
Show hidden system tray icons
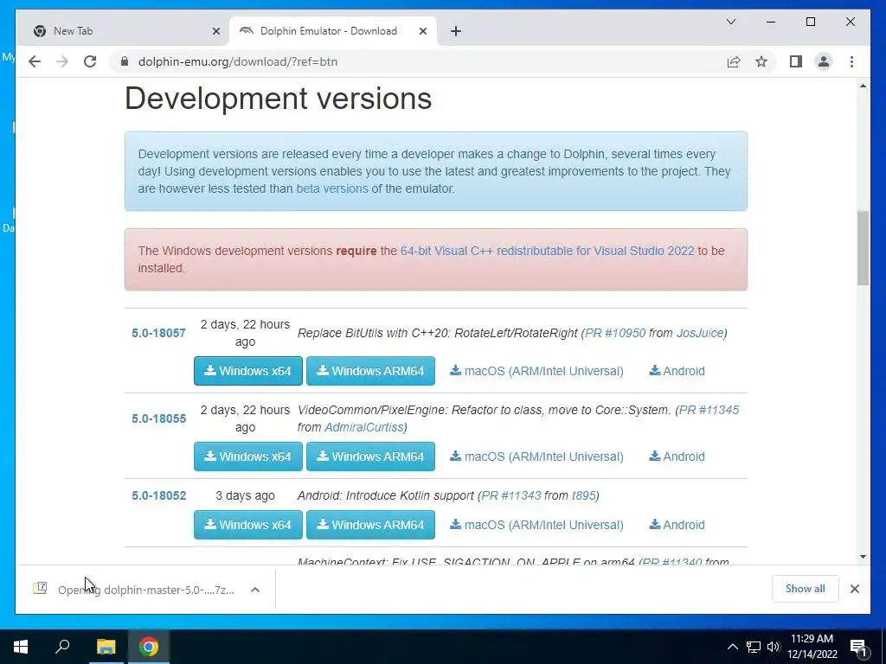click(732, 647)
